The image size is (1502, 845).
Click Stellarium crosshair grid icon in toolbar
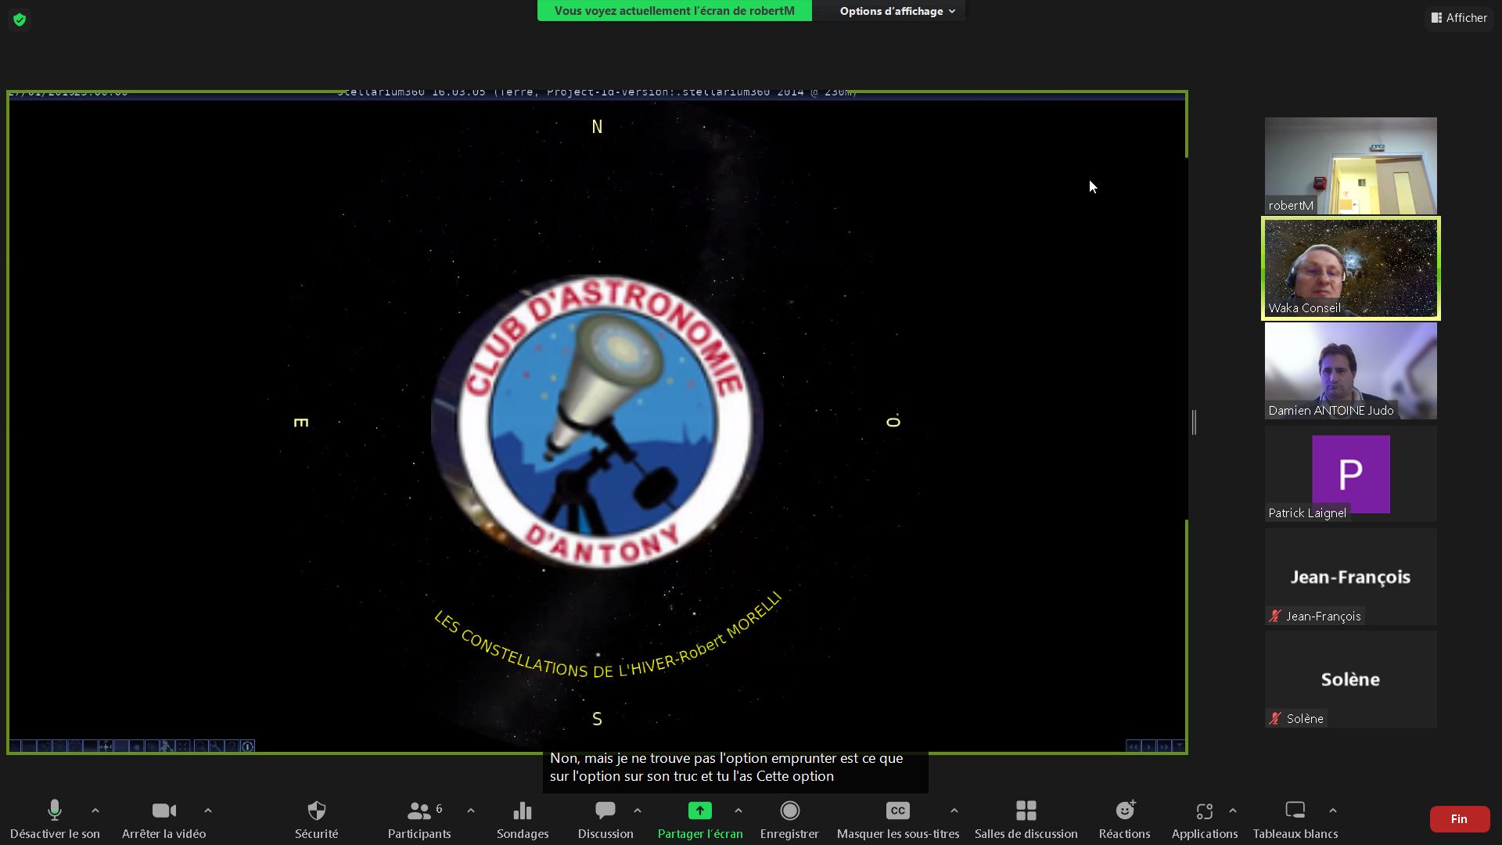[x=106, y=746]
